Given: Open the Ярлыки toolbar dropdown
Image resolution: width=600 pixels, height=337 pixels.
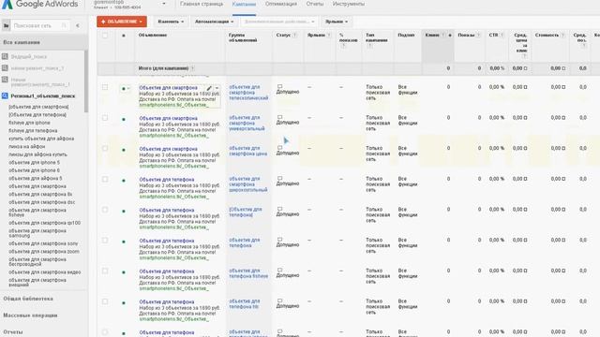Looking at the screenshot, I should click(x=337, y=22).
